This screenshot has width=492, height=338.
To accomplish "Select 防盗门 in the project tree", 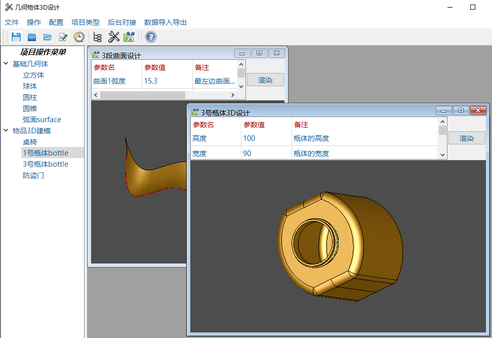I will click(x=33, y=175).
